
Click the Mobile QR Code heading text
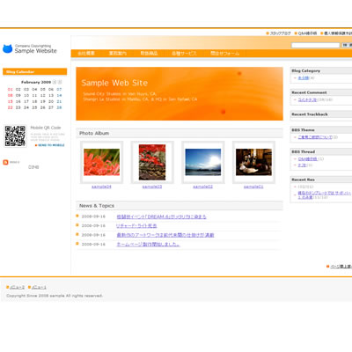[46, 128]
